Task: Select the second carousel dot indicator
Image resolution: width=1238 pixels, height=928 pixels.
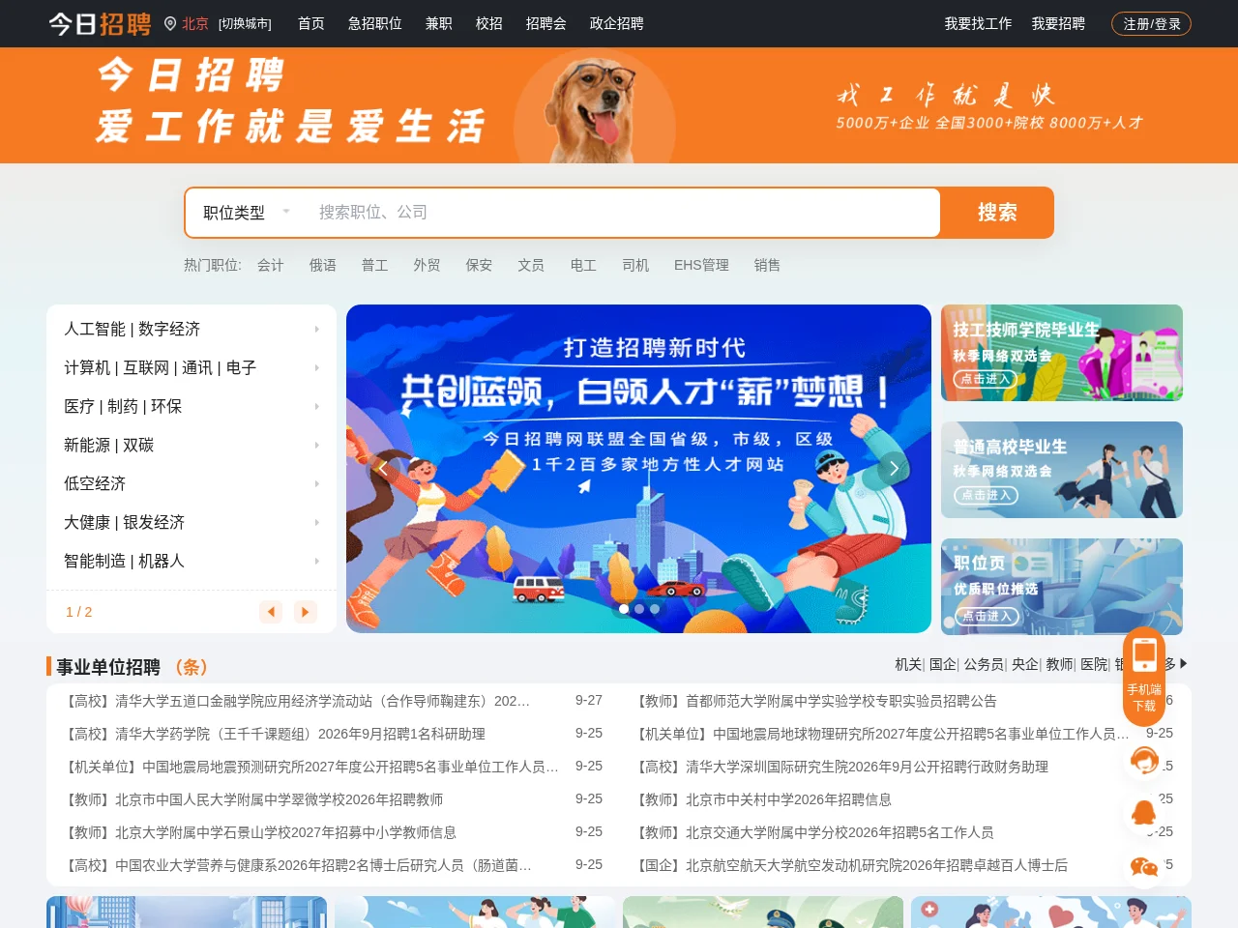Action: point(639,609)
